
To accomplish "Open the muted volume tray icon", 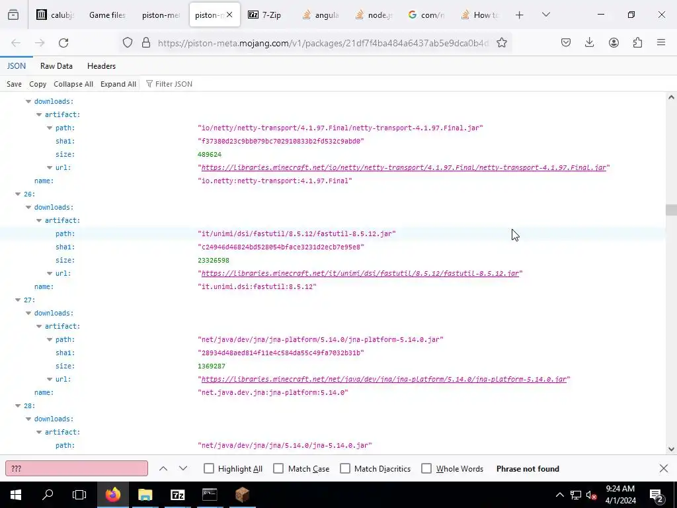I will (592, 495).
